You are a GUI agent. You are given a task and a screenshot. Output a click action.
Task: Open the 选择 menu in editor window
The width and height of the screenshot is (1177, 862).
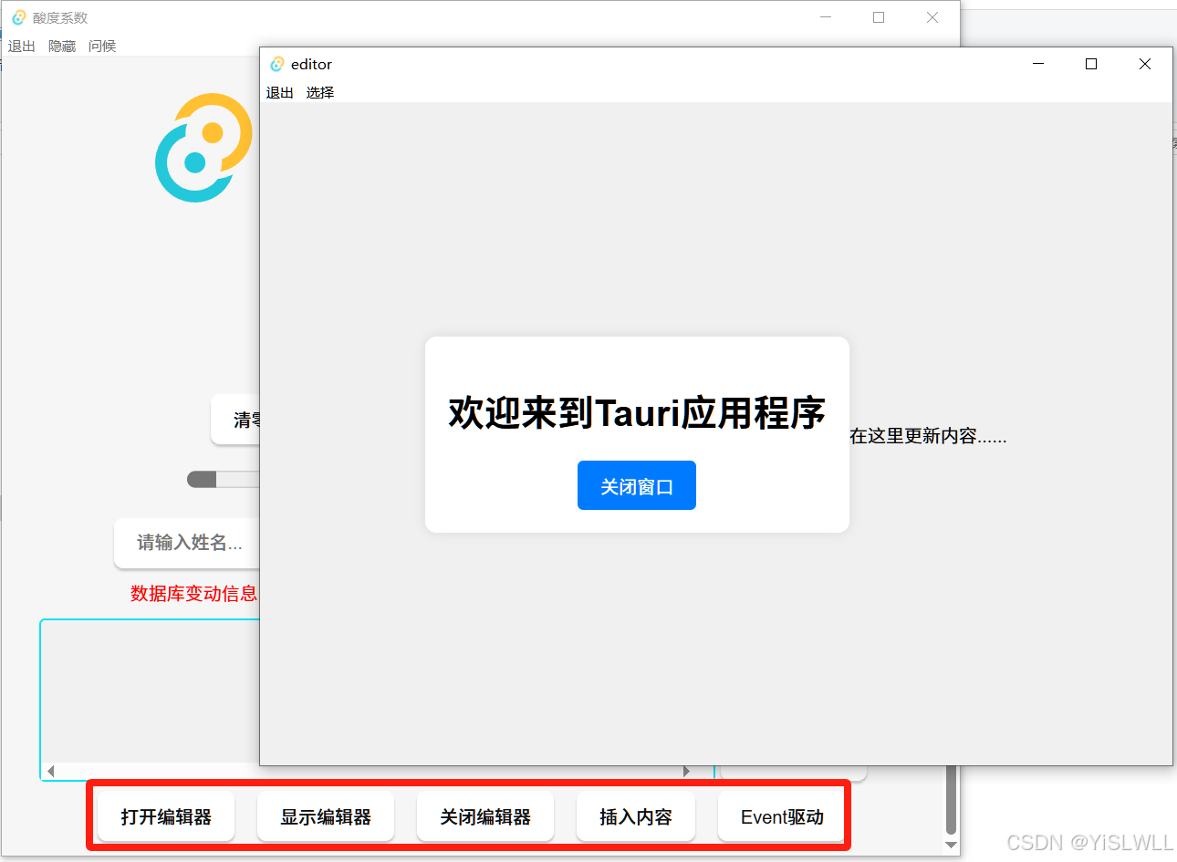pyautogui.click(x=320, y=92)
